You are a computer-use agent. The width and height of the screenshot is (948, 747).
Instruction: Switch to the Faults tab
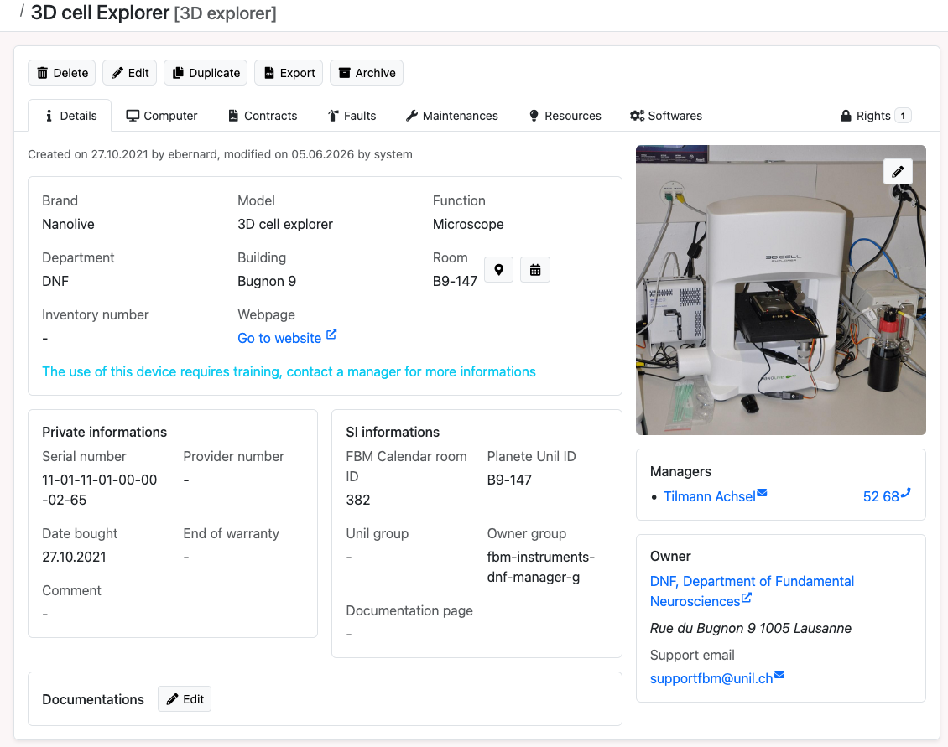(352, 116)
